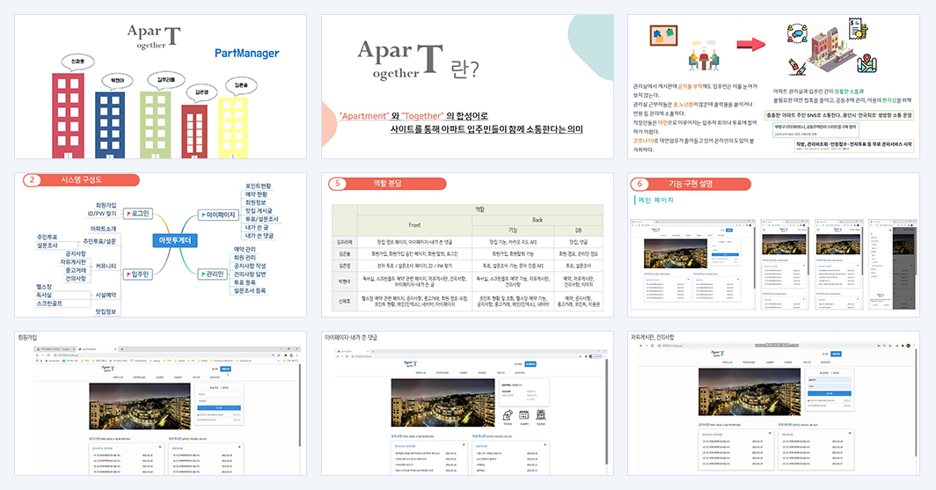Select the 입주민 node in mind map
The width and height of the screenshot is (936, 490).
coord(137,274)
